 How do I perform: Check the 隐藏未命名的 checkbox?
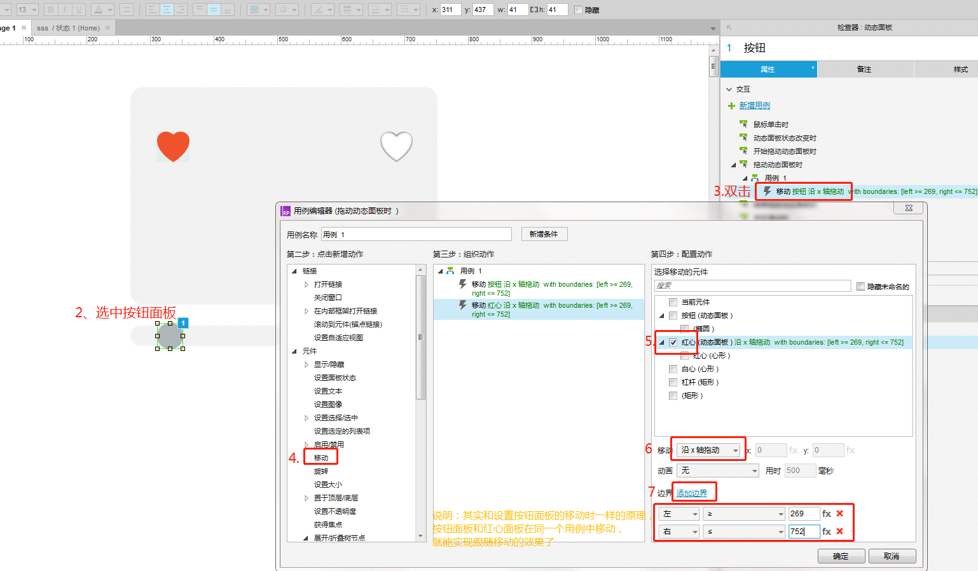[x=861, y=287]
